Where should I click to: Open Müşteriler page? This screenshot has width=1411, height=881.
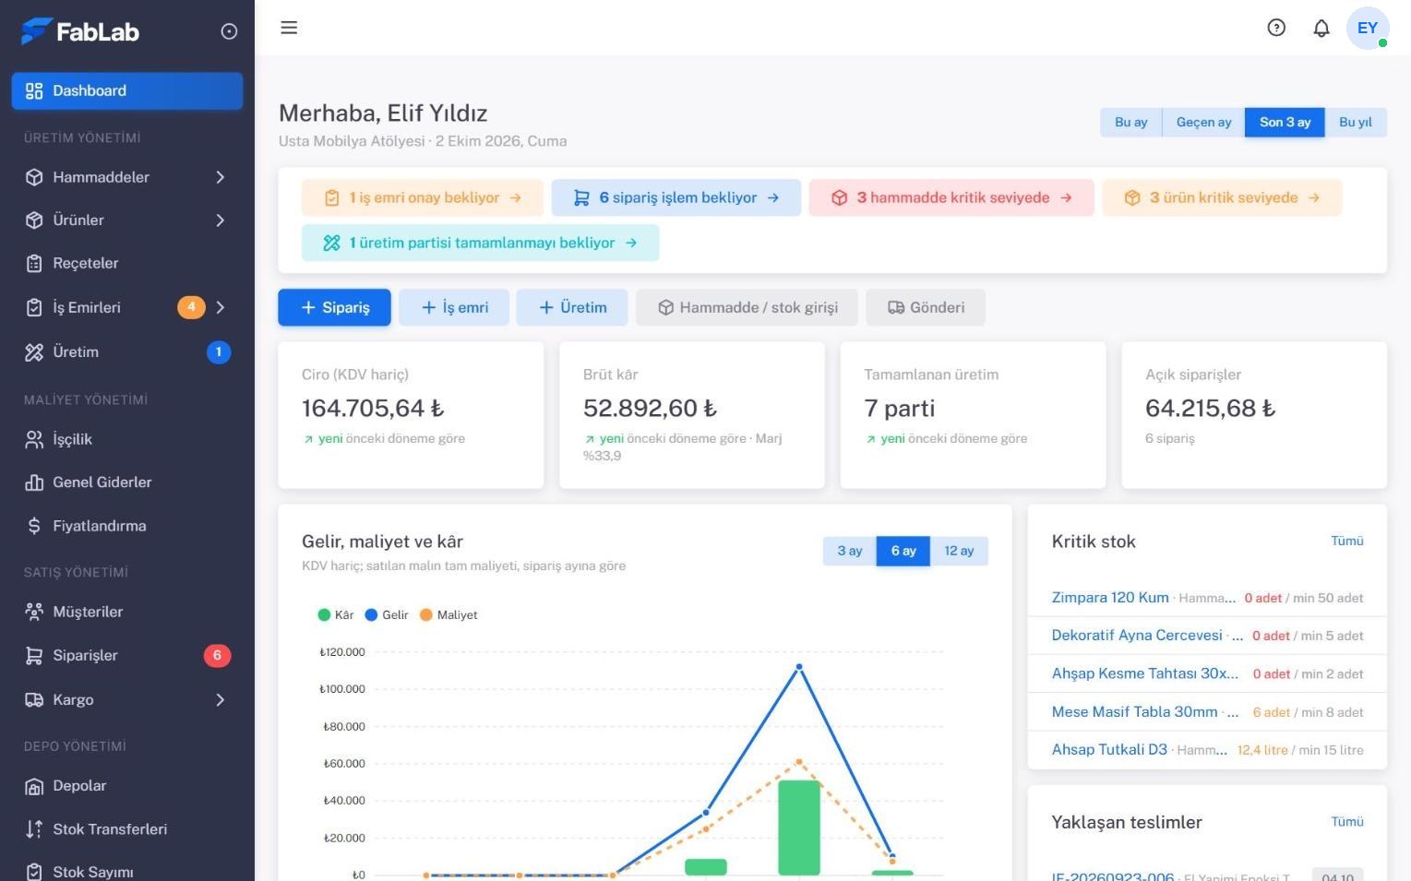(x=127, y=612)
